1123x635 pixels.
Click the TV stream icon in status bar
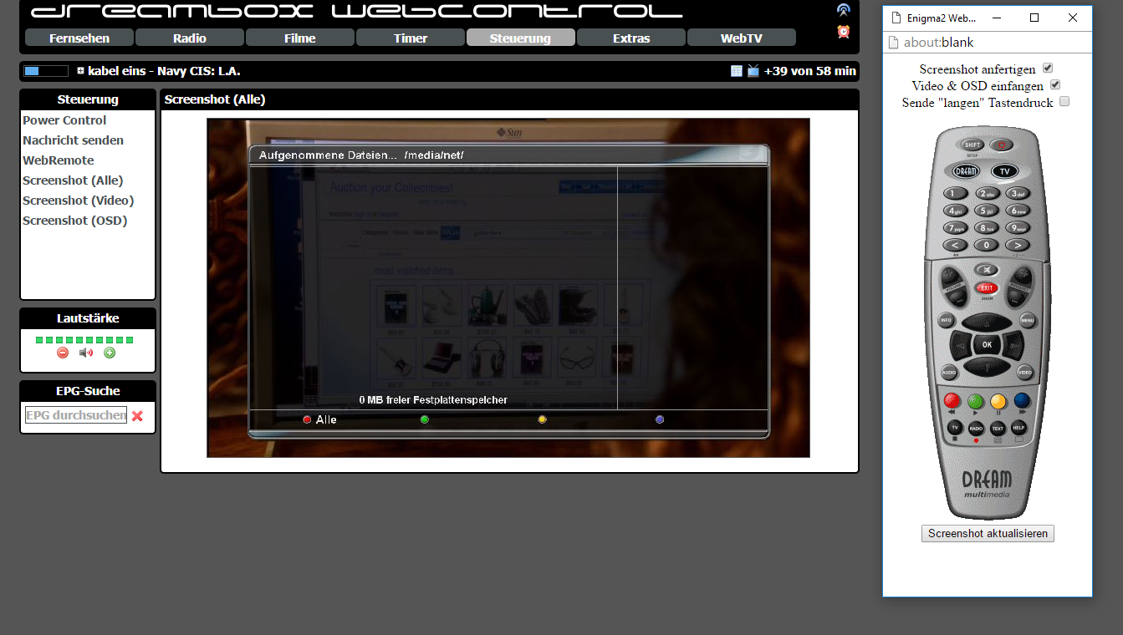tap(753, 71)
